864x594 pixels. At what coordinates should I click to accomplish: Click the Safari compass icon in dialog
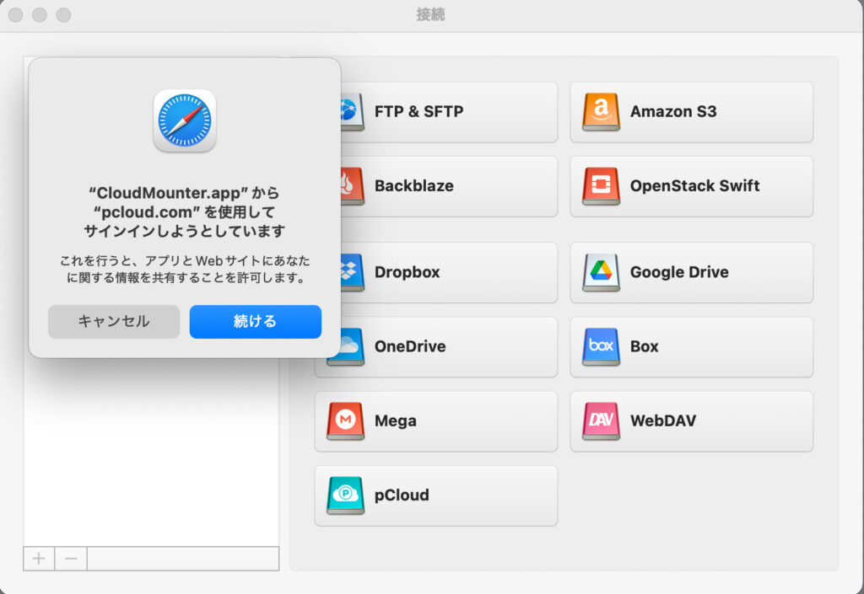pos(185,120)
